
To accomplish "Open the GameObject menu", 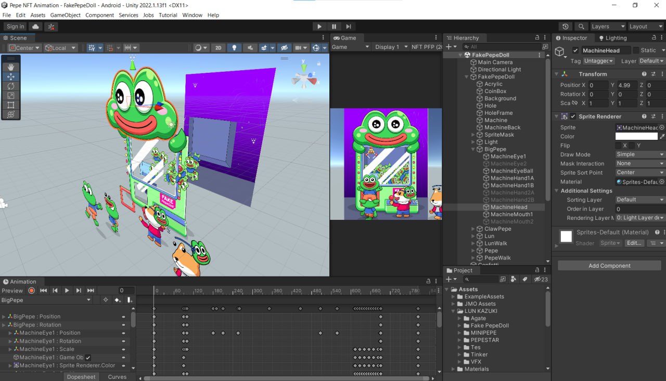I will point(66,15).
